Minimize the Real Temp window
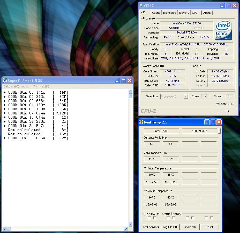 coord(207,122)
